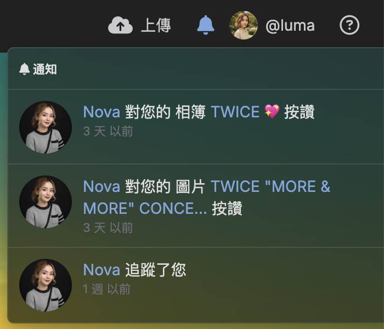Select the 追蹤了您 follow notification row
This screenshot has height=329, width=384.
coord(196,285)
